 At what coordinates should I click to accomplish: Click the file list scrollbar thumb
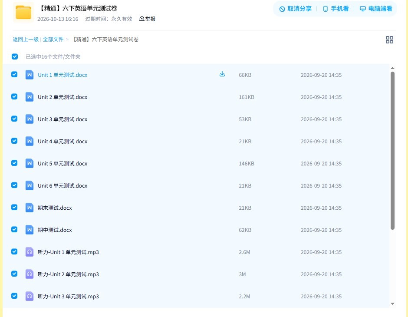(392, 151)
